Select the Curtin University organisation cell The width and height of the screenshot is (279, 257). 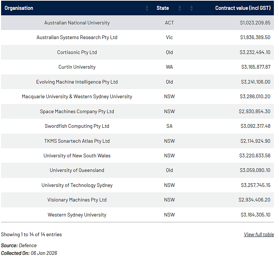click(77, 67)
